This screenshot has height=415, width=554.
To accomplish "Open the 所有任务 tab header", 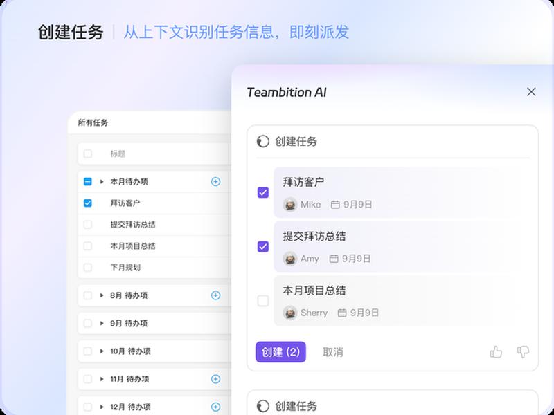I will 93,123.
